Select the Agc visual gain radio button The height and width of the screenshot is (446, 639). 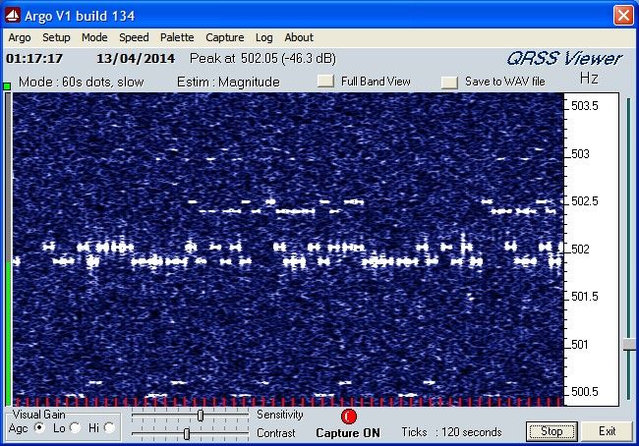coord(40,427)
